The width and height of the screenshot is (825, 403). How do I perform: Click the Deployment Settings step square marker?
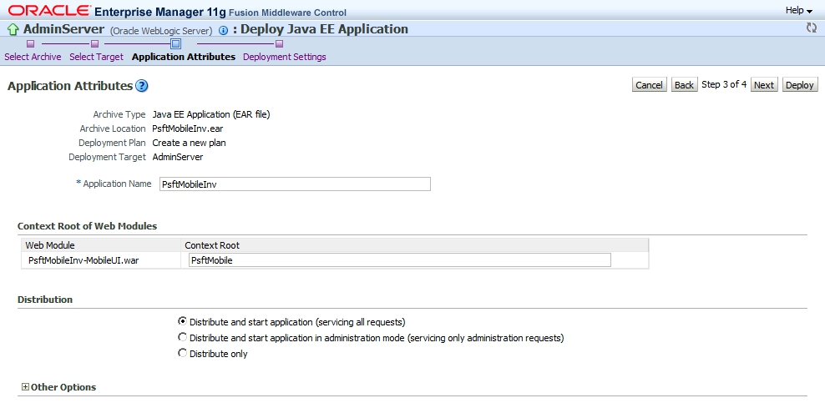(280, 43)
